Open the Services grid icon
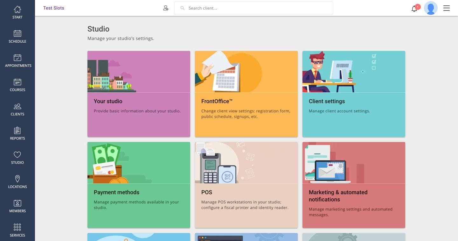The height and width of the screenshot is (241, 458). 17,227
